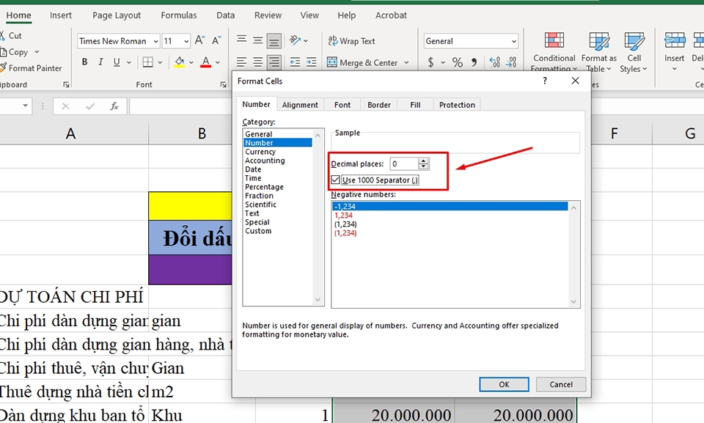Select the red 1,234 negative number format
The image size is (704, 423).
[x=343, y=215]
